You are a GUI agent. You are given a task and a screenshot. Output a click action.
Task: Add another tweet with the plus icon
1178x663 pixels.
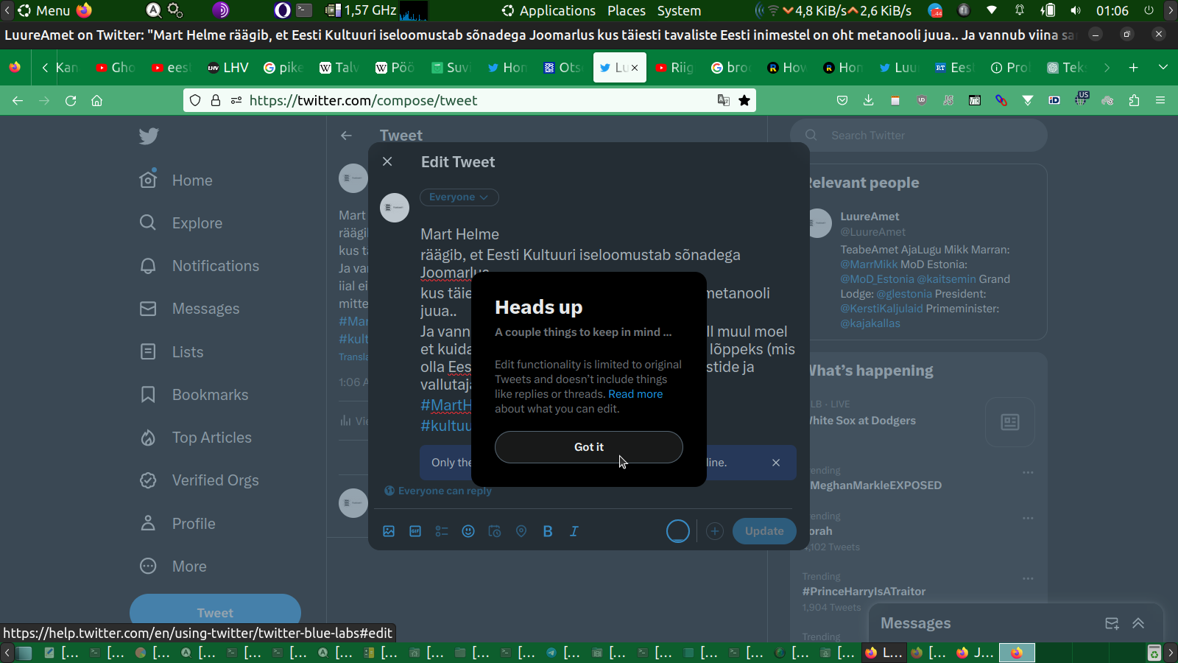point(714,531)
